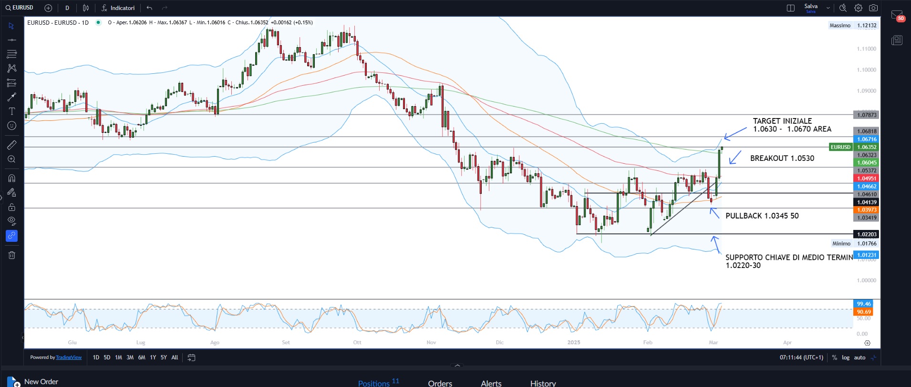Open the History tab

pos(543,383)
